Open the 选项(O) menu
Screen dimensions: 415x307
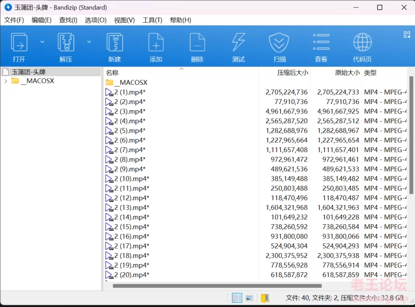(95, 20)
